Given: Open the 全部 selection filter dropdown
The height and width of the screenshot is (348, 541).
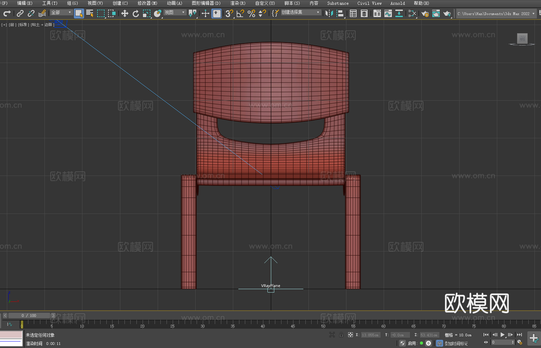Looking at the screenshot, I should coord(61,12).
